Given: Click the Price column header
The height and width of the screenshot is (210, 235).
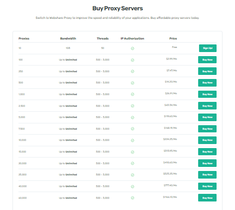Looking at the screenshot, I should tap(173, 39).
